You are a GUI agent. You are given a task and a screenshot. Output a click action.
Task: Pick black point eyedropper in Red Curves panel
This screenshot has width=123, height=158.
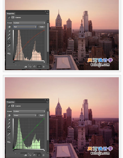(9, 31)
